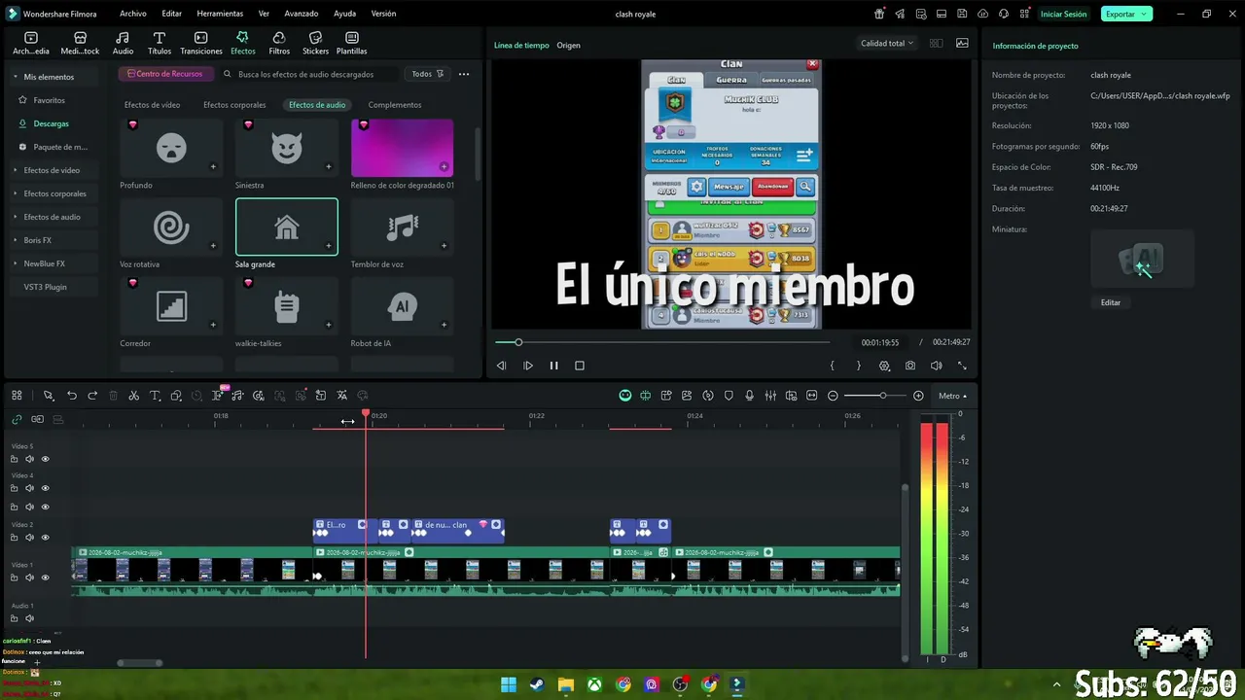Click the audio effects search field

(x=311, y=74)
